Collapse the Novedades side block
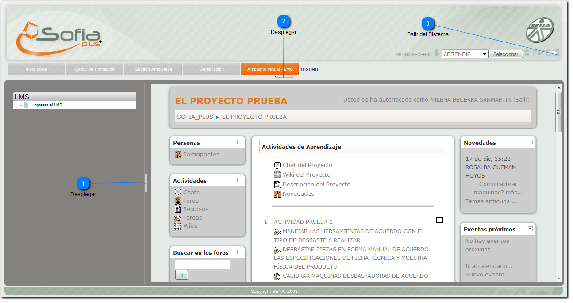The height and width of the screenshot is (303, 573). click(530, 142)
